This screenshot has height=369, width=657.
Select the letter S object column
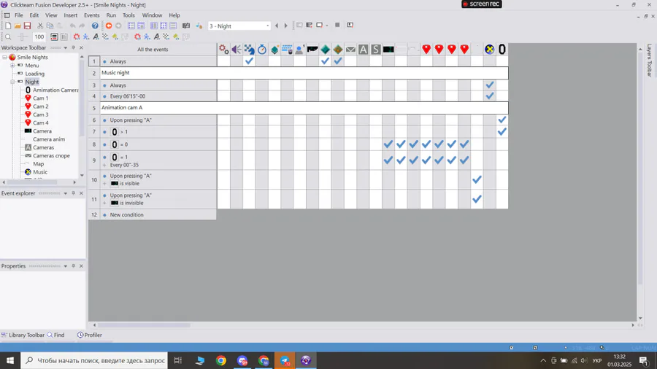point(375,50)
